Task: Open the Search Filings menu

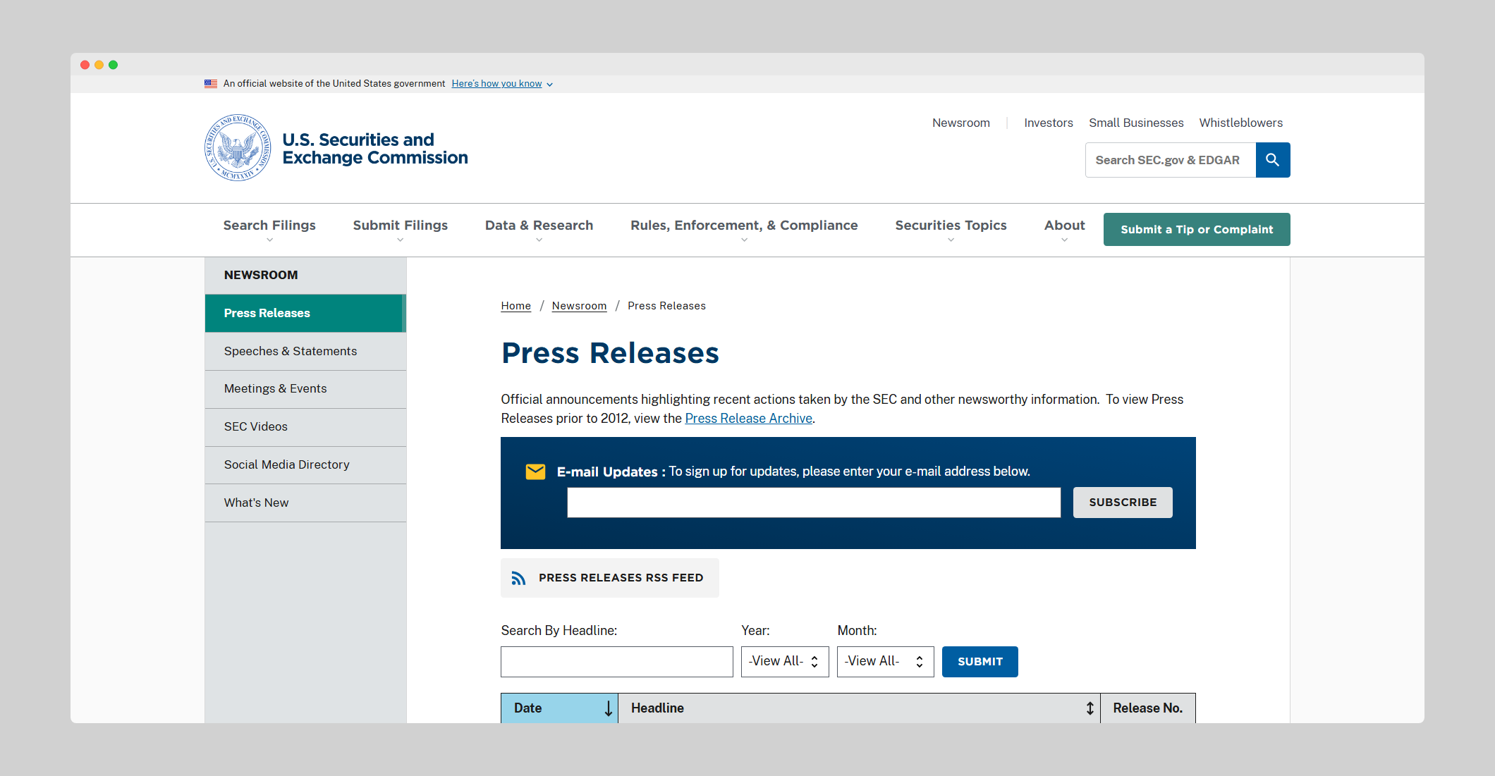Action: [269, 226]
